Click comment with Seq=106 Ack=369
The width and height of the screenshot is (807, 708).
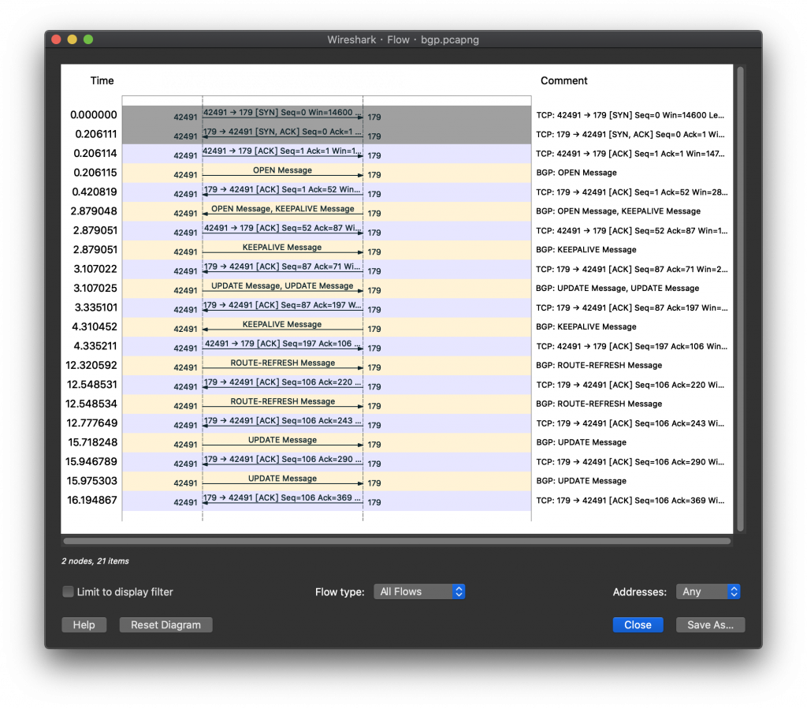630,500
